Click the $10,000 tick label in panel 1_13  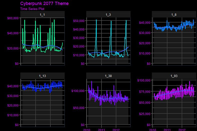point(13,115)
